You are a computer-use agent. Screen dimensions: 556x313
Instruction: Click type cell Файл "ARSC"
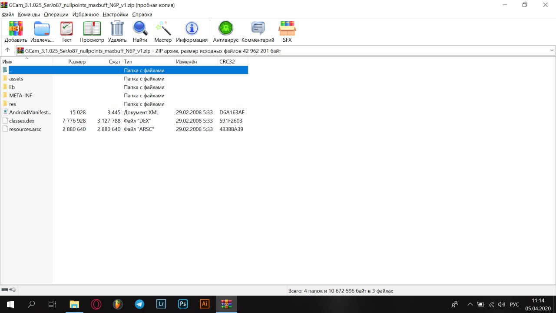[139, 129]
